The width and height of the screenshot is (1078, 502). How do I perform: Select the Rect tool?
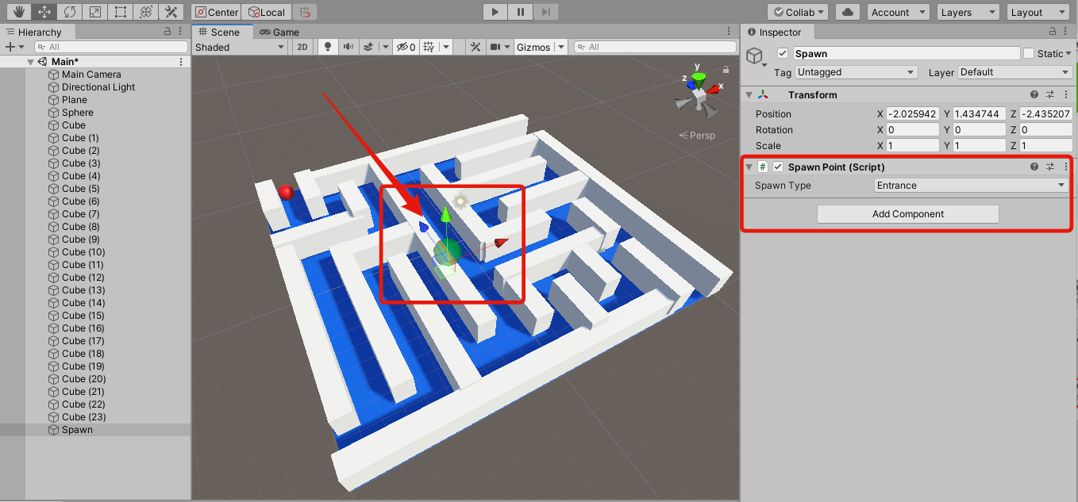(x=120, y=12)
